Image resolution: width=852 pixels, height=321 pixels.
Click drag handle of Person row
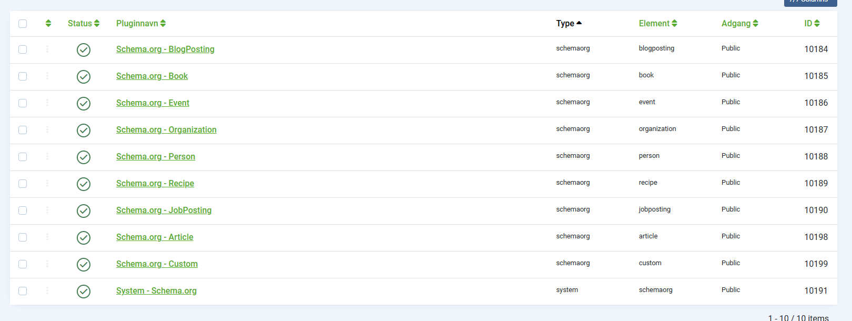point(47,156)
